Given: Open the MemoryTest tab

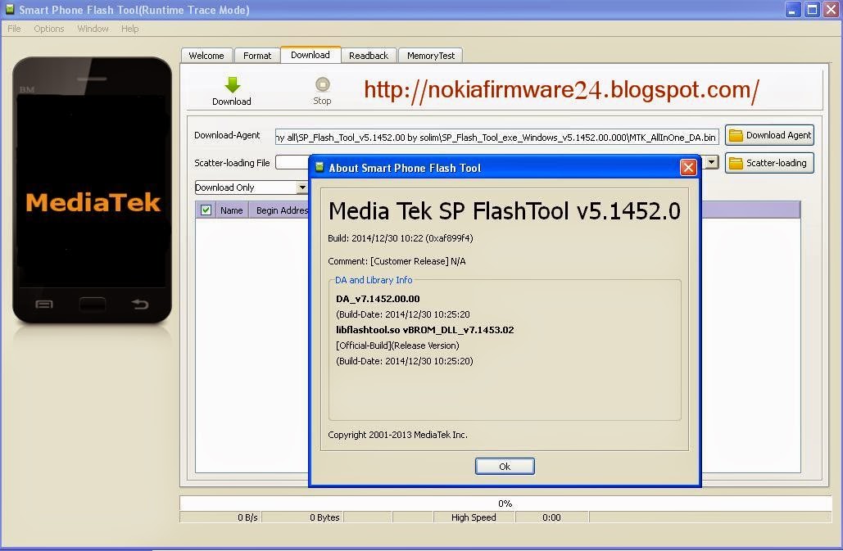Looking at the screenshot, I should (x=431, y=56).
